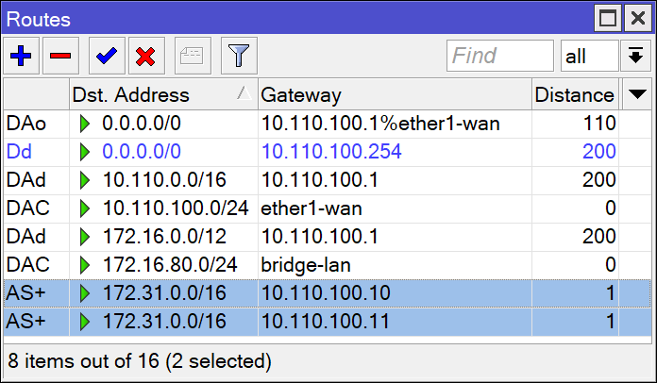Click in the Find search field

point(499,57)
